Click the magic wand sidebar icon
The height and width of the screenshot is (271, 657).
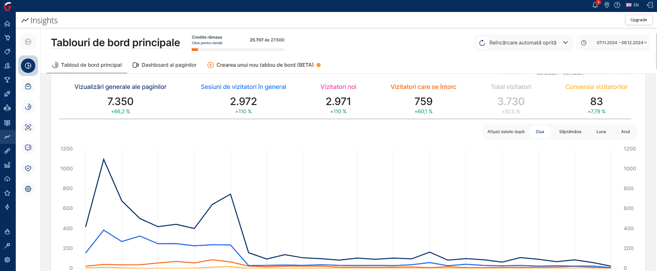(7, 246)
